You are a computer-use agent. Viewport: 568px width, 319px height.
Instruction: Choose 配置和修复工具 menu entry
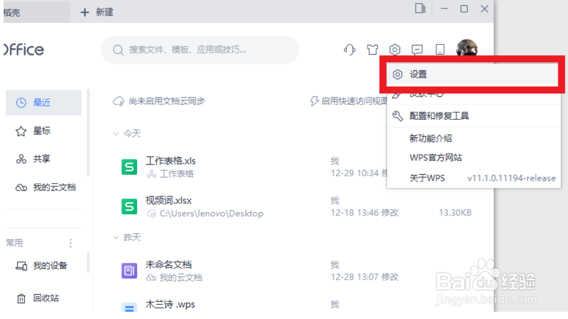474,116
